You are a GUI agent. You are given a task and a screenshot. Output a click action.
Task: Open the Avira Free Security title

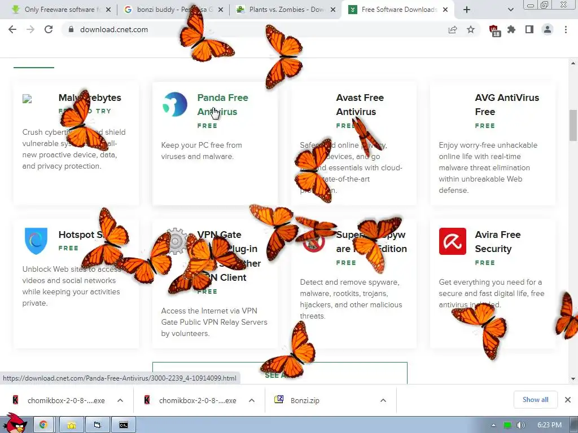[498, 241]
